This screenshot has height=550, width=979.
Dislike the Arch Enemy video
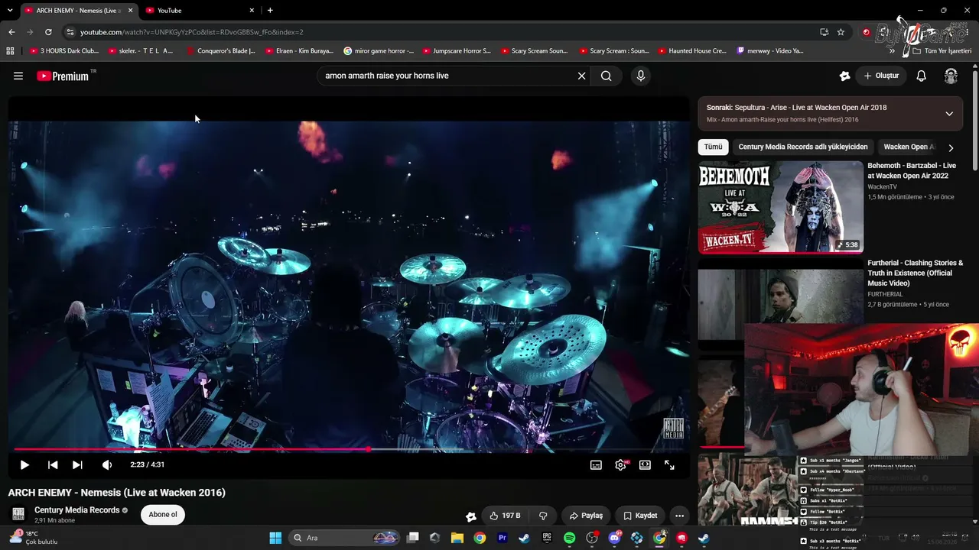click(x=543, y=516)
